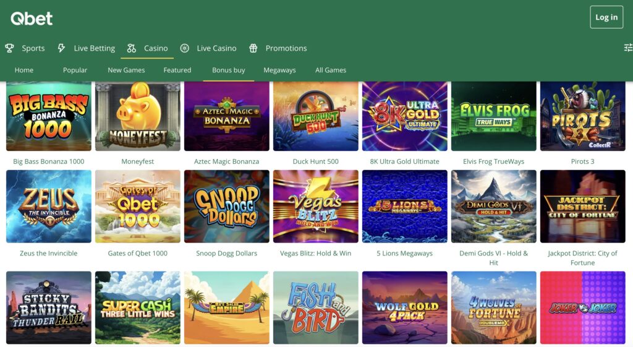Click the 'Pirots 3' title text
633x347 pixels.
pos(582,161)
